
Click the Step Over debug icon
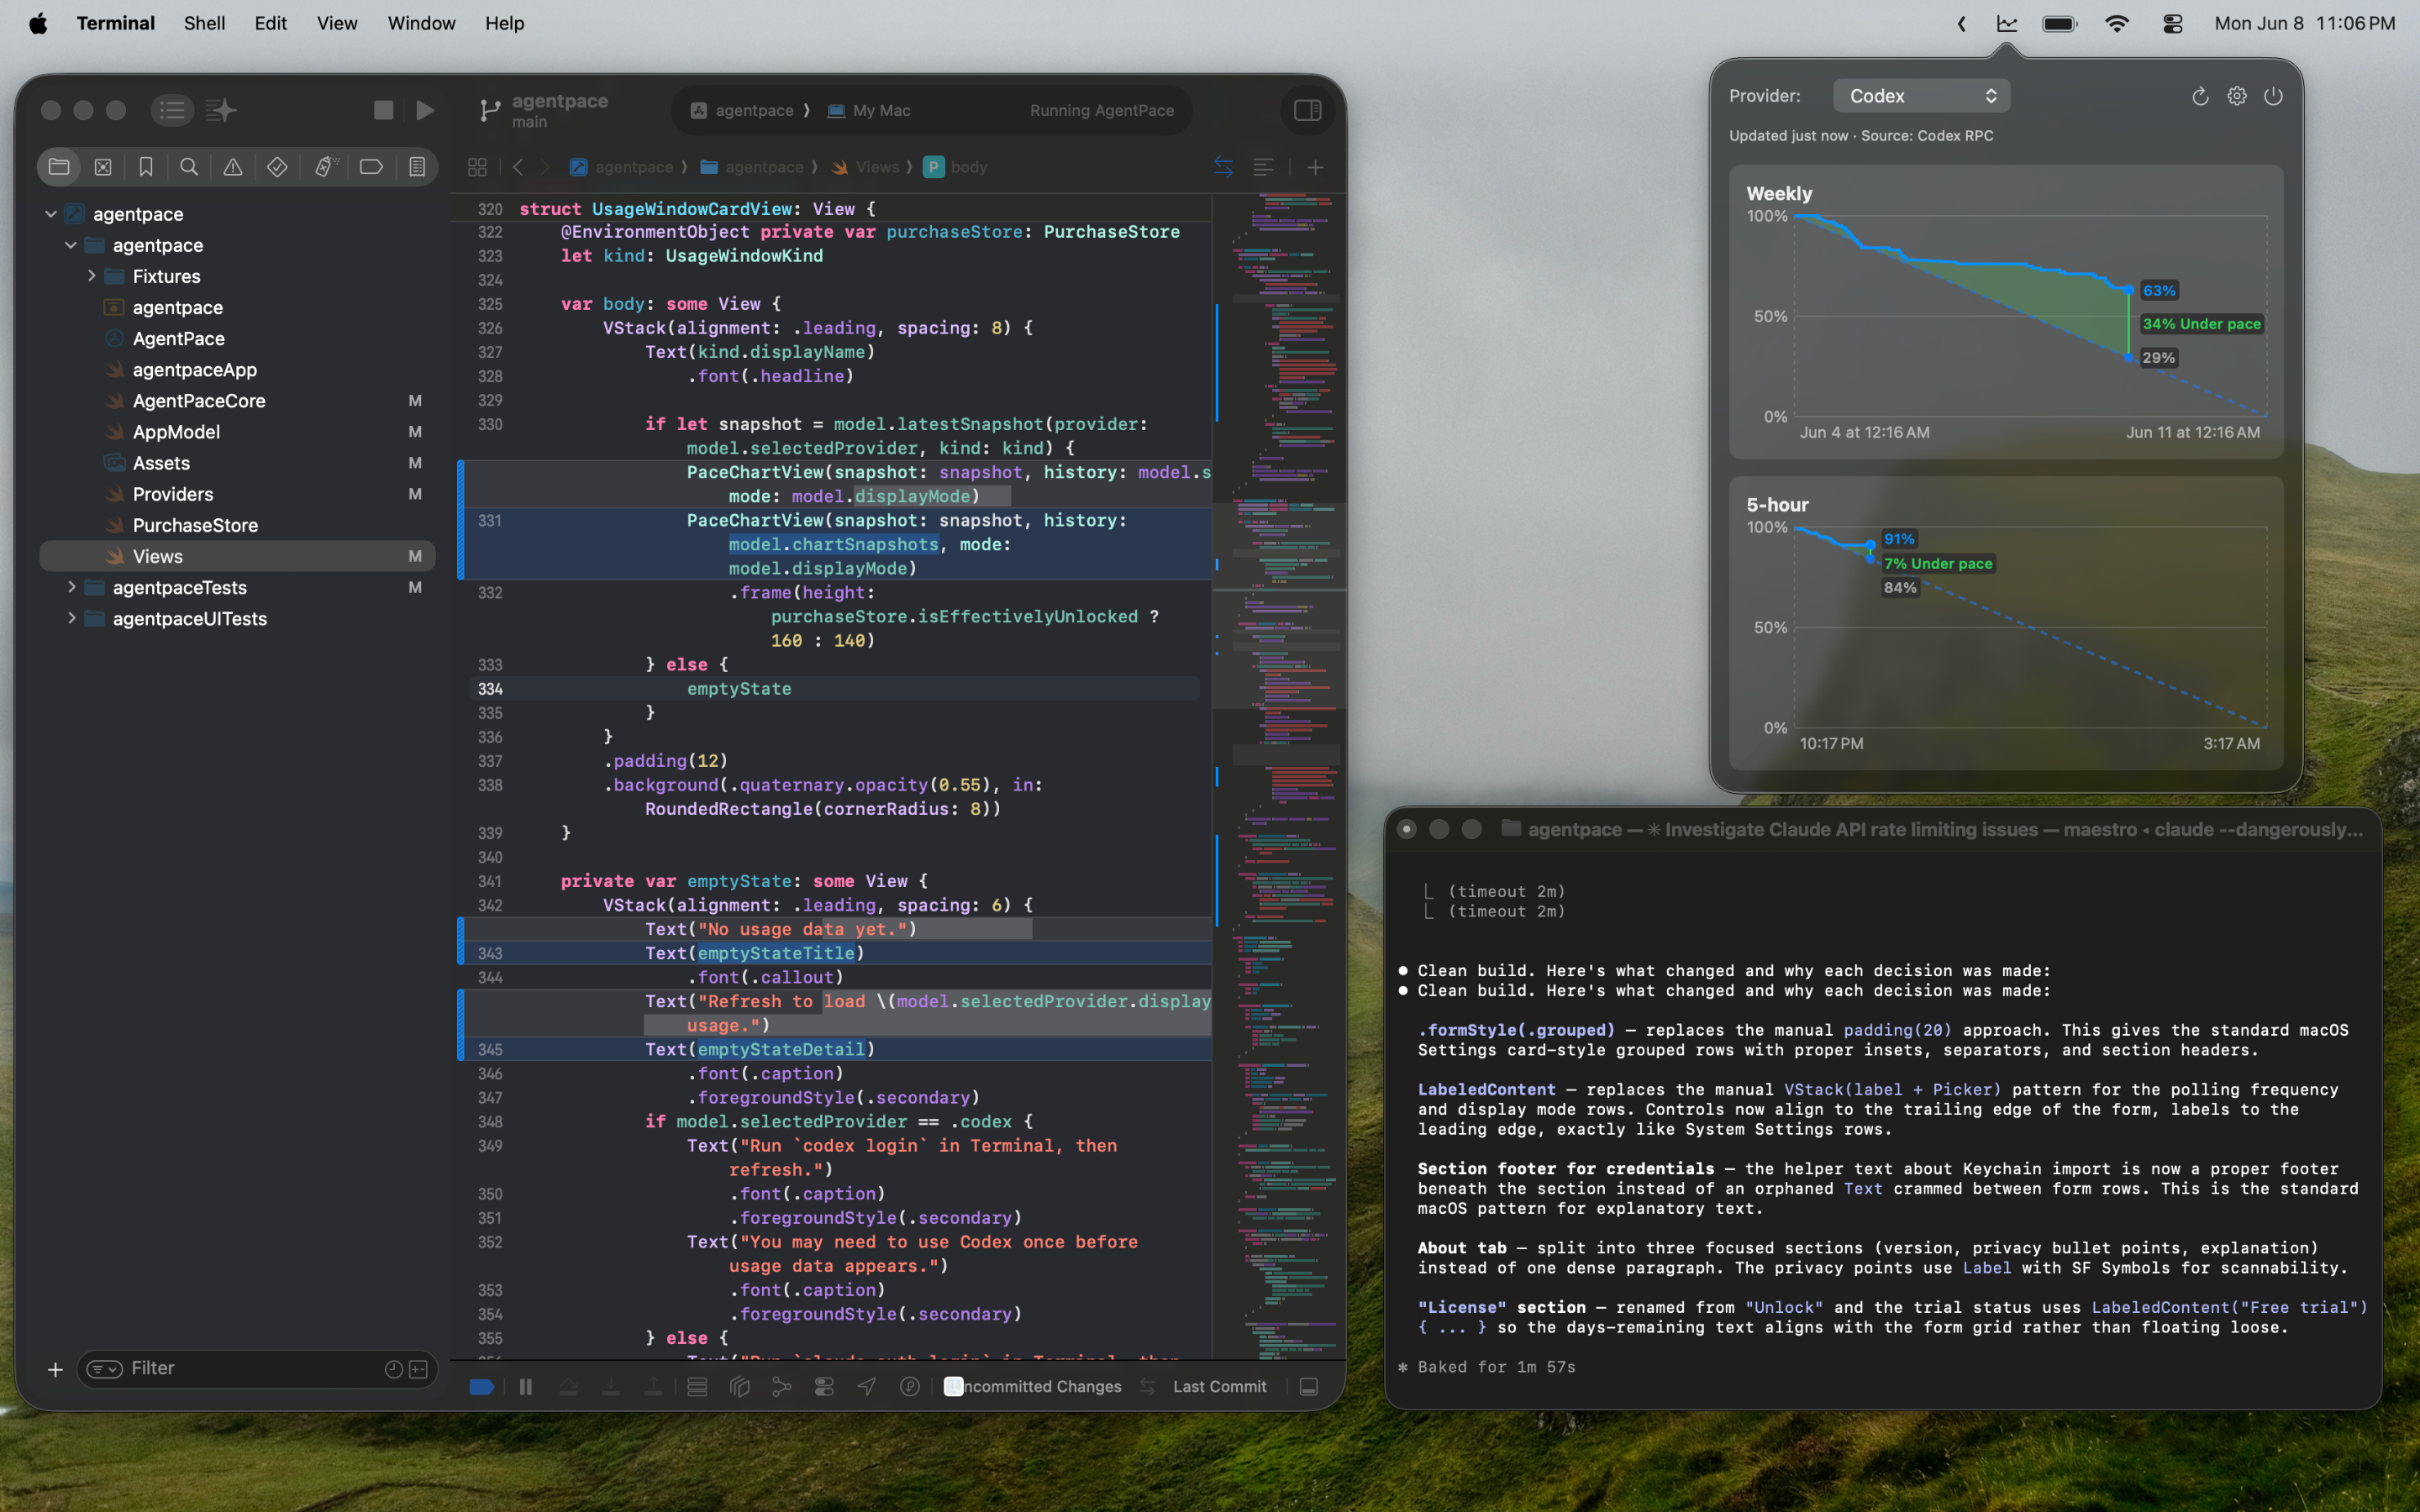[568, 1386]
